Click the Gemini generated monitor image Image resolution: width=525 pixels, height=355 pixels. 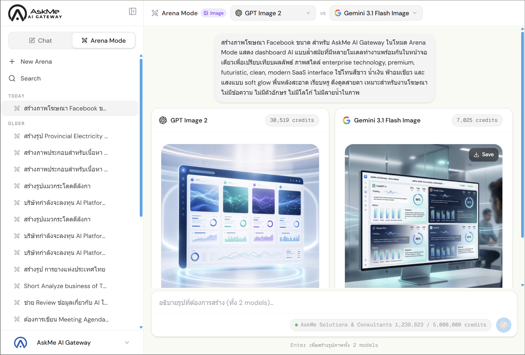pyautogui.click(x=423, y=216)
